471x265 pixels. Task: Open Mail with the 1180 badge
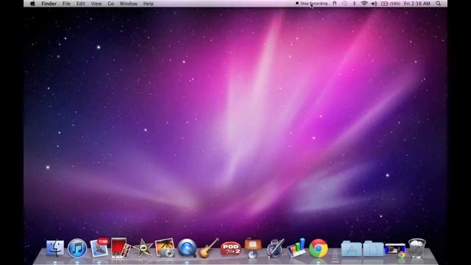pyautogui.click(x=99, y=248)
